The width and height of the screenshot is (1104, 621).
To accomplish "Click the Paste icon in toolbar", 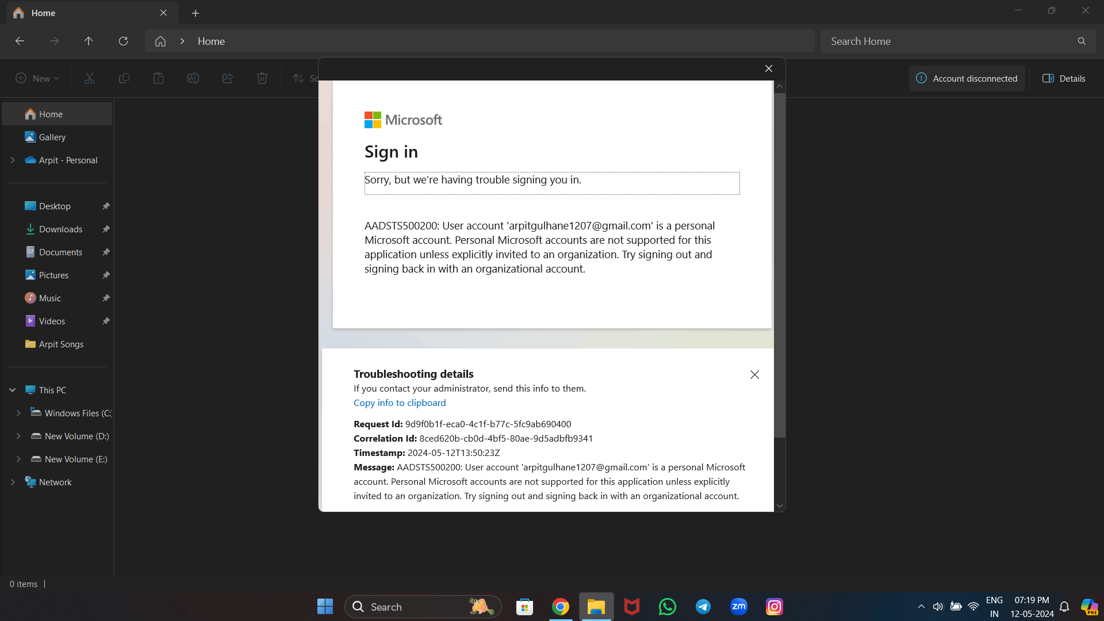I will (159, 78).
